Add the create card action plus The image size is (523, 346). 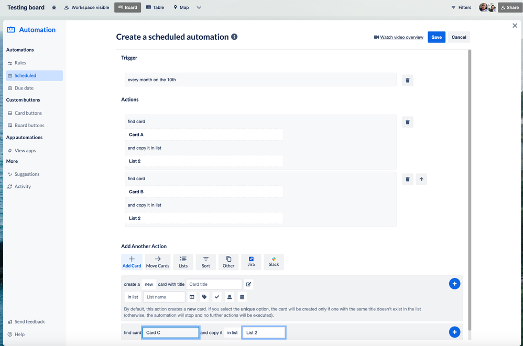pos(454,284)
